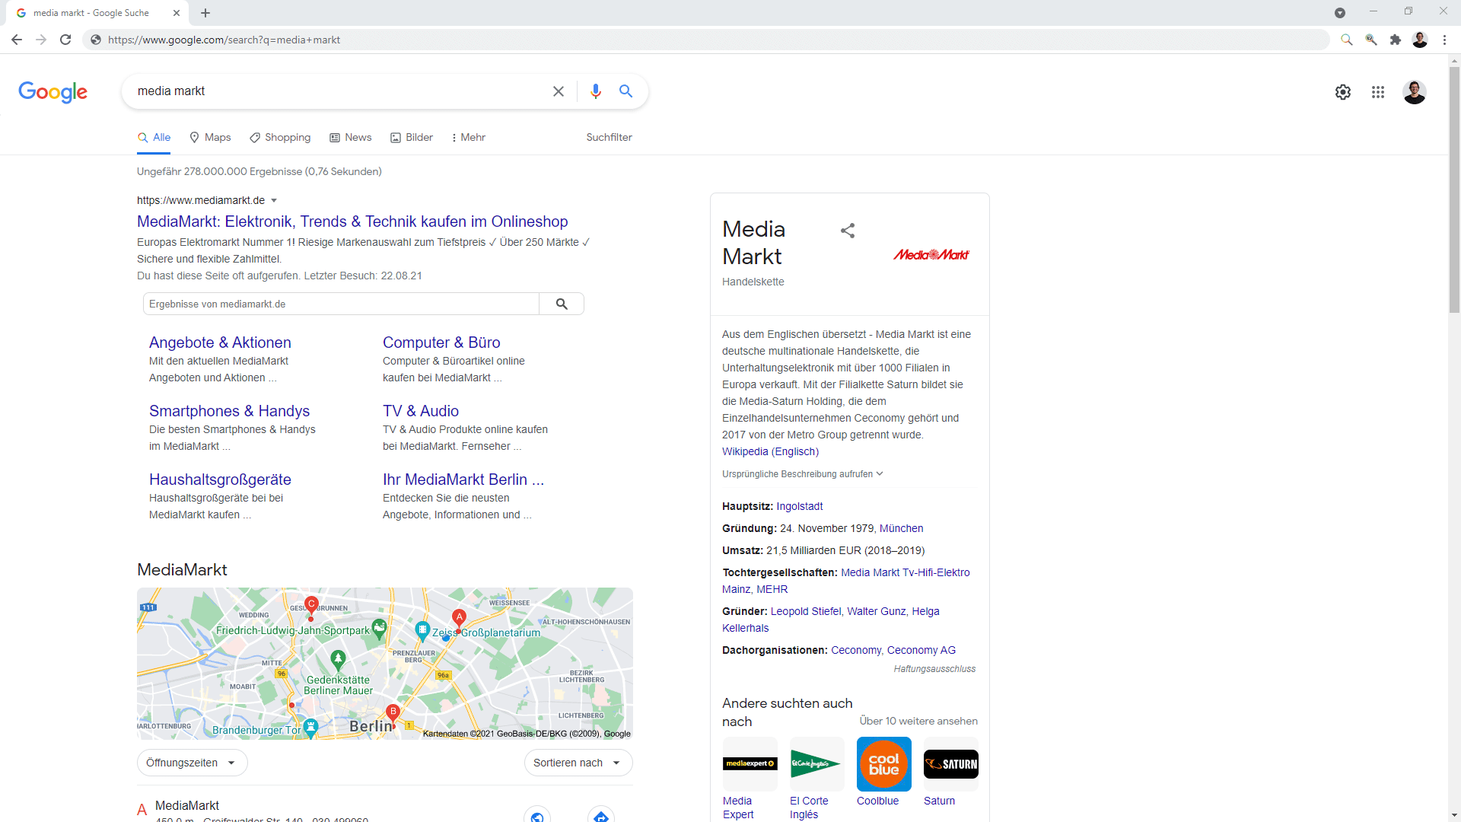Switch to the News tab
1461x822 pixels.
[x=351, y=138]
